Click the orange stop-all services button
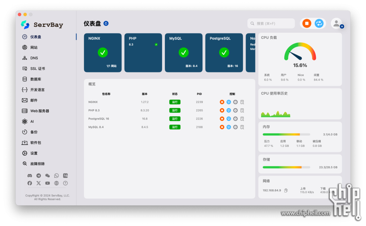Image resolution: width=366 pixels, height=226 pixels. (x=307, y=23)
